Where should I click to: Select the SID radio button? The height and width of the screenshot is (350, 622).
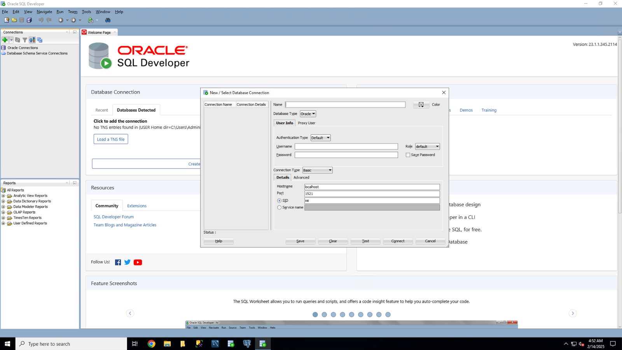coord(279,201)
